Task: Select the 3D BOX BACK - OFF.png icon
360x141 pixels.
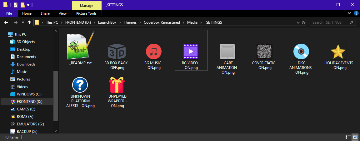Action: point(117,51)
